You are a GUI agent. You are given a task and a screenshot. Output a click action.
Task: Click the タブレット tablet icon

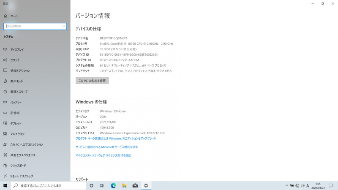pyautogui.click(x=5, y=123)
